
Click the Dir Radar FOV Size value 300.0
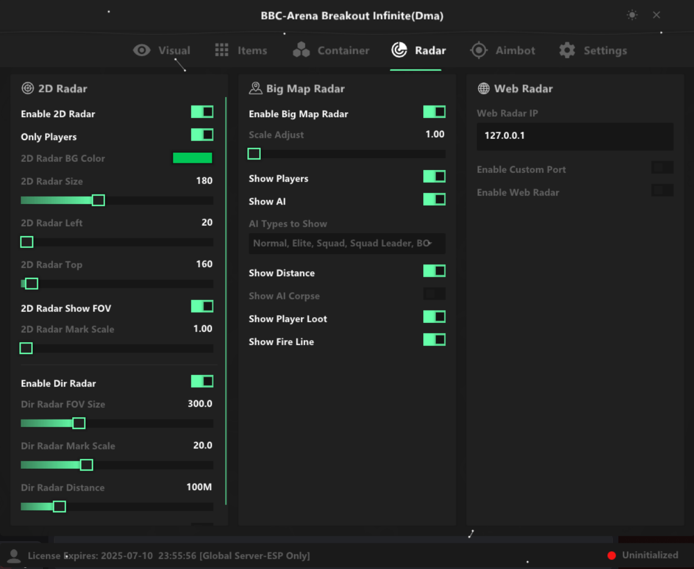pyautogui.click(x=200, y=404)
